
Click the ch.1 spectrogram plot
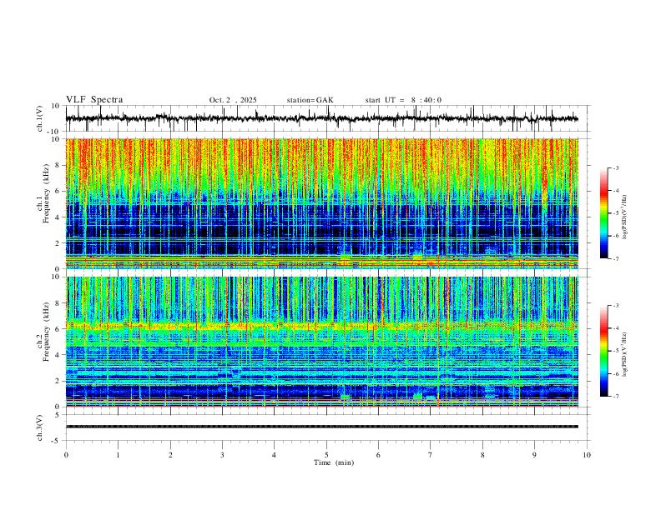[x=321, y=203]
